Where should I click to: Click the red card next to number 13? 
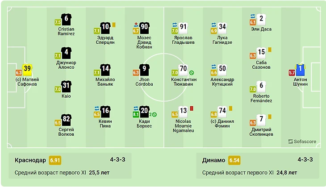[x=192, y=108]
